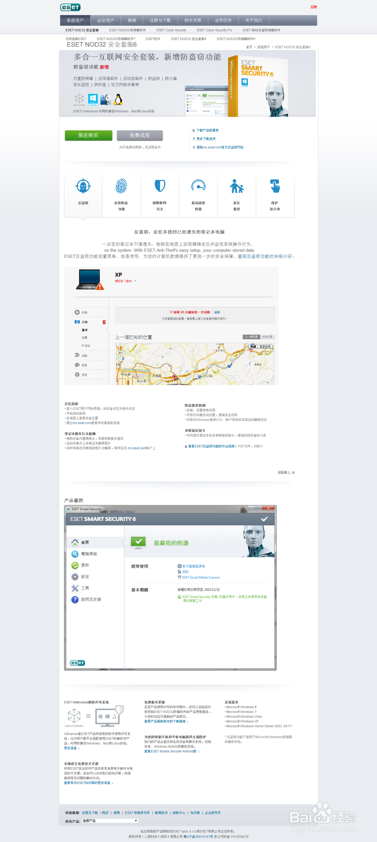Click the 訊息 speech bubble icon
Screen dimensions: 377x842
point(77,365)
